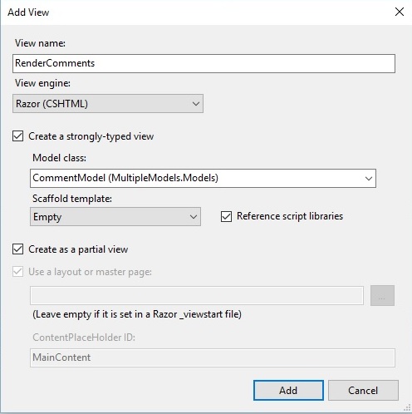This screenshot has width=412, height=414.
Task: Click the resize grip at dialog corner
Action: coord(407,407)
